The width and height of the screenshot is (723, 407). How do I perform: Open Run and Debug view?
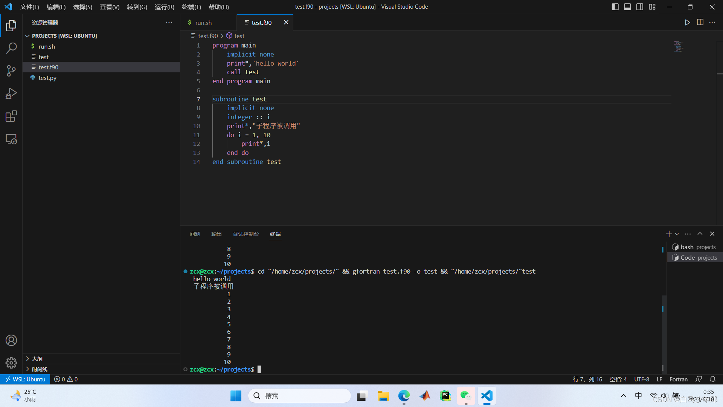point(11,93)
